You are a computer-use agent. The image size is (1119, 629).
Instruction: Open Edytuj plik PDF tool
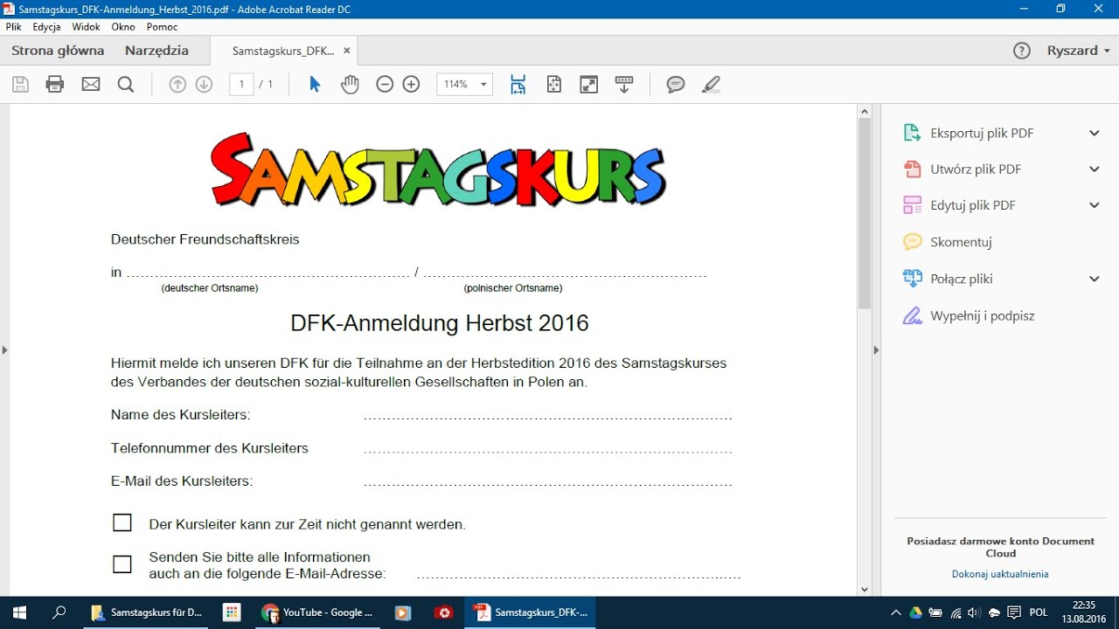[973, 205]
